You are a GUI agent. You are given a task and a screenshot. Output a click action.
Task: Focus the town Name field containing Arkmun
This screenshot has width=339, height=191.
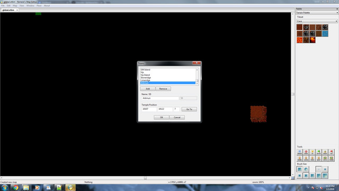(160, 98)
